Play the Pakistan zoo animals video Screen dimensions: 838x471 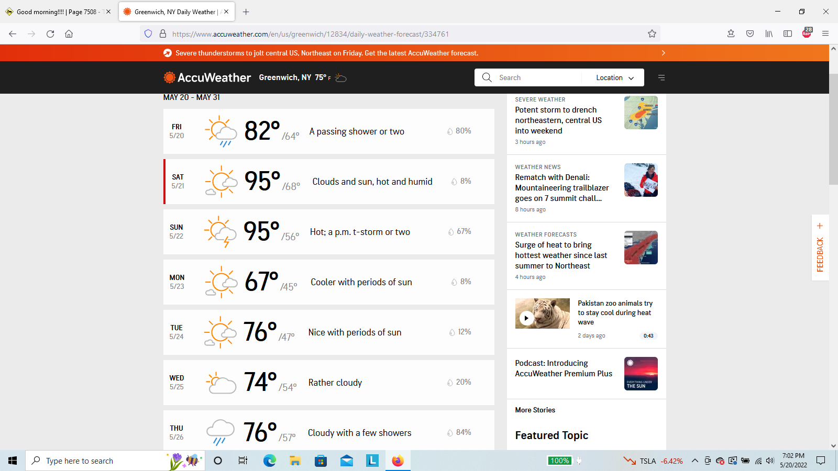pos(526,318)
